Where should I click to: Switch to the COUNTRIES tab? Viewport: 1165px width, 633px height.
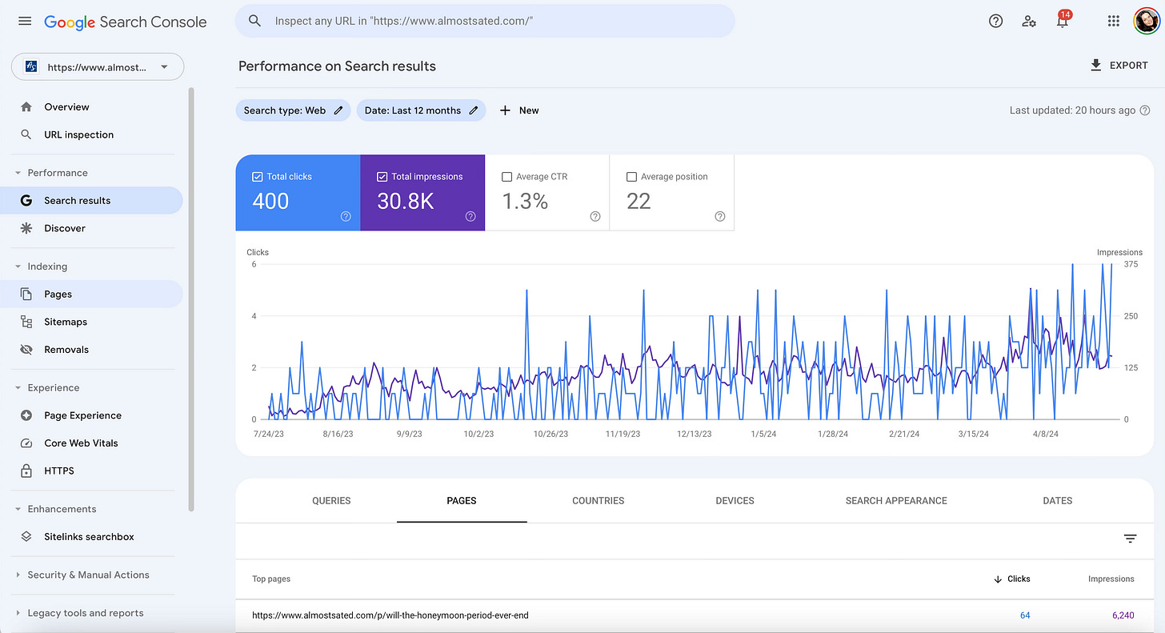(x=598, y=500)
